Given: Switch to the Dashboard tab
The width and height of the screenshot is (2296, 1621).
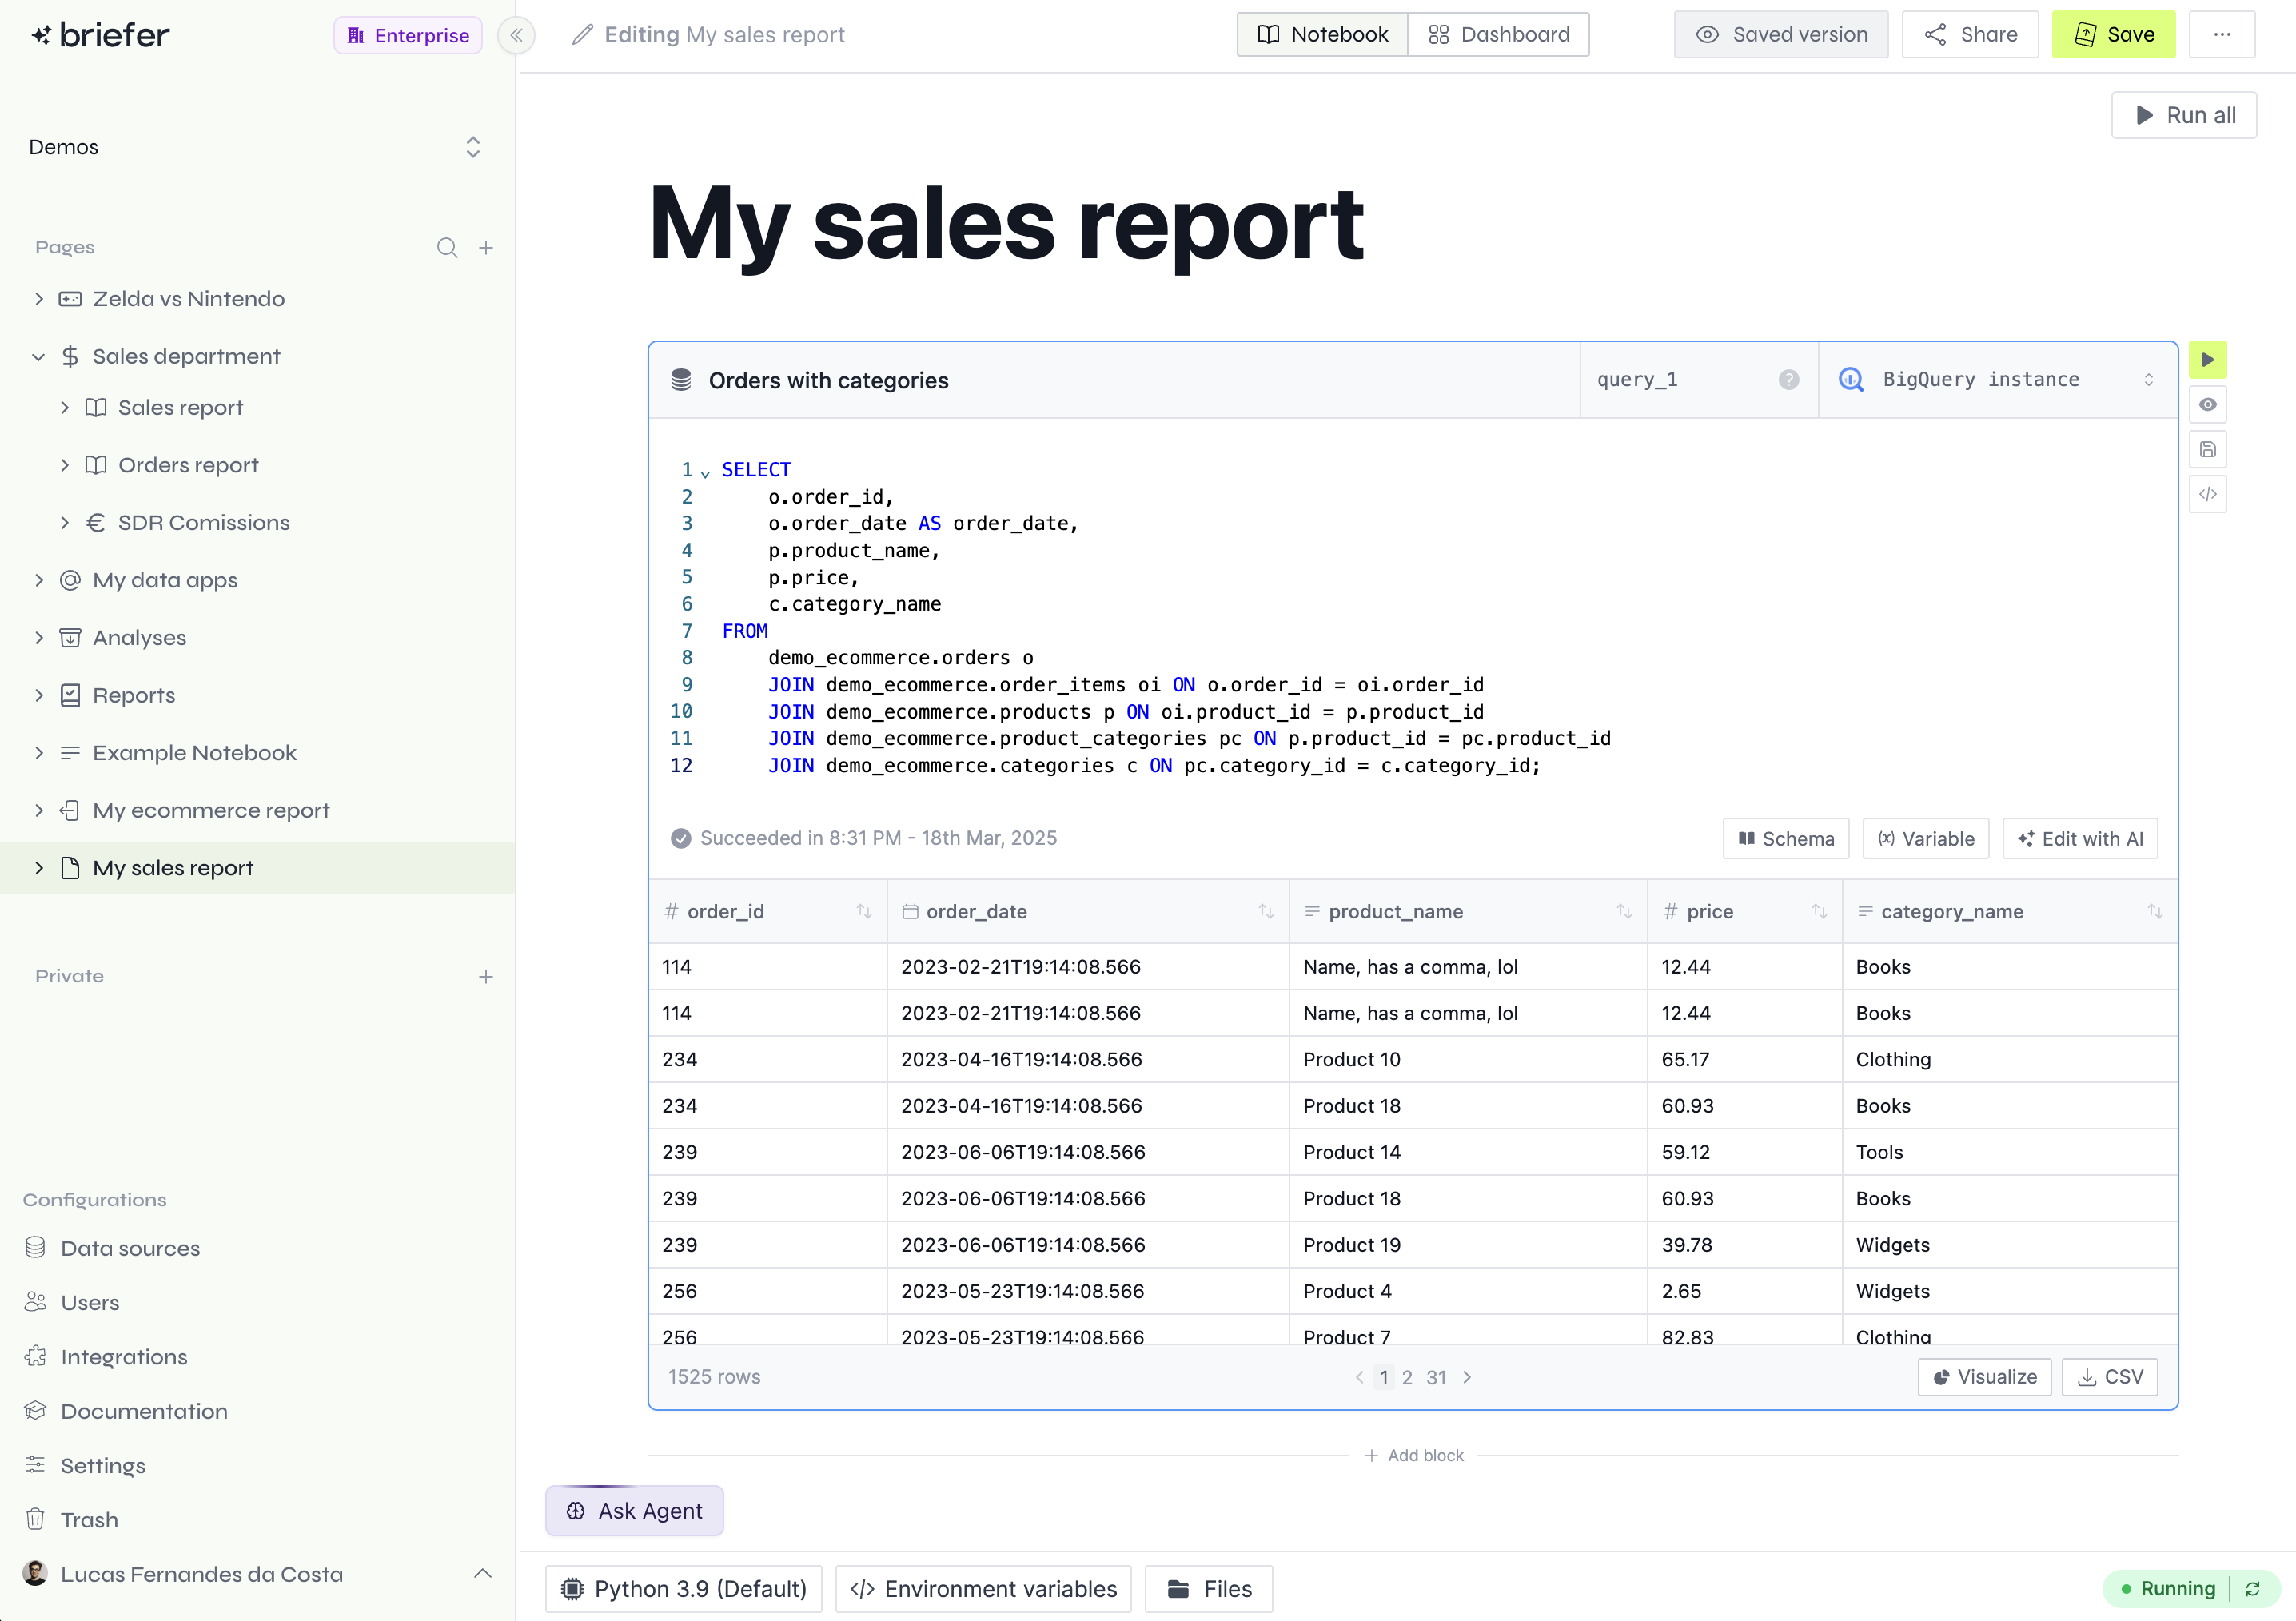Looking at the screenshot, I should click(x=1498, y=35).
